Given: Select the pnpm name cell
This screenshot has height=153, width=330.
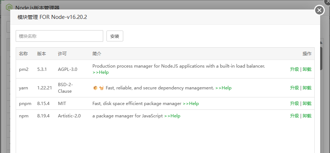Looking at the screenshot, I should pyautogui.click(x=25, y=104).
